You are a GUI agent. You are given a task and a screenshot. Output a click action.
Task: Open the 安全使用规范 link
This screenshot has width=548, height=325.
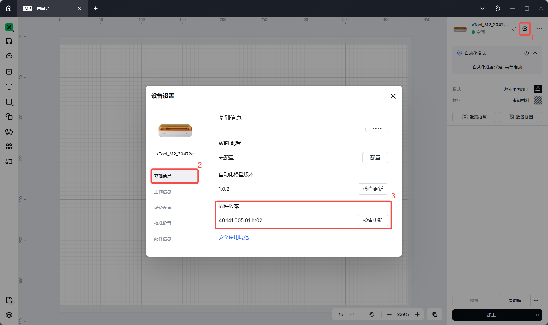(234, 237)
